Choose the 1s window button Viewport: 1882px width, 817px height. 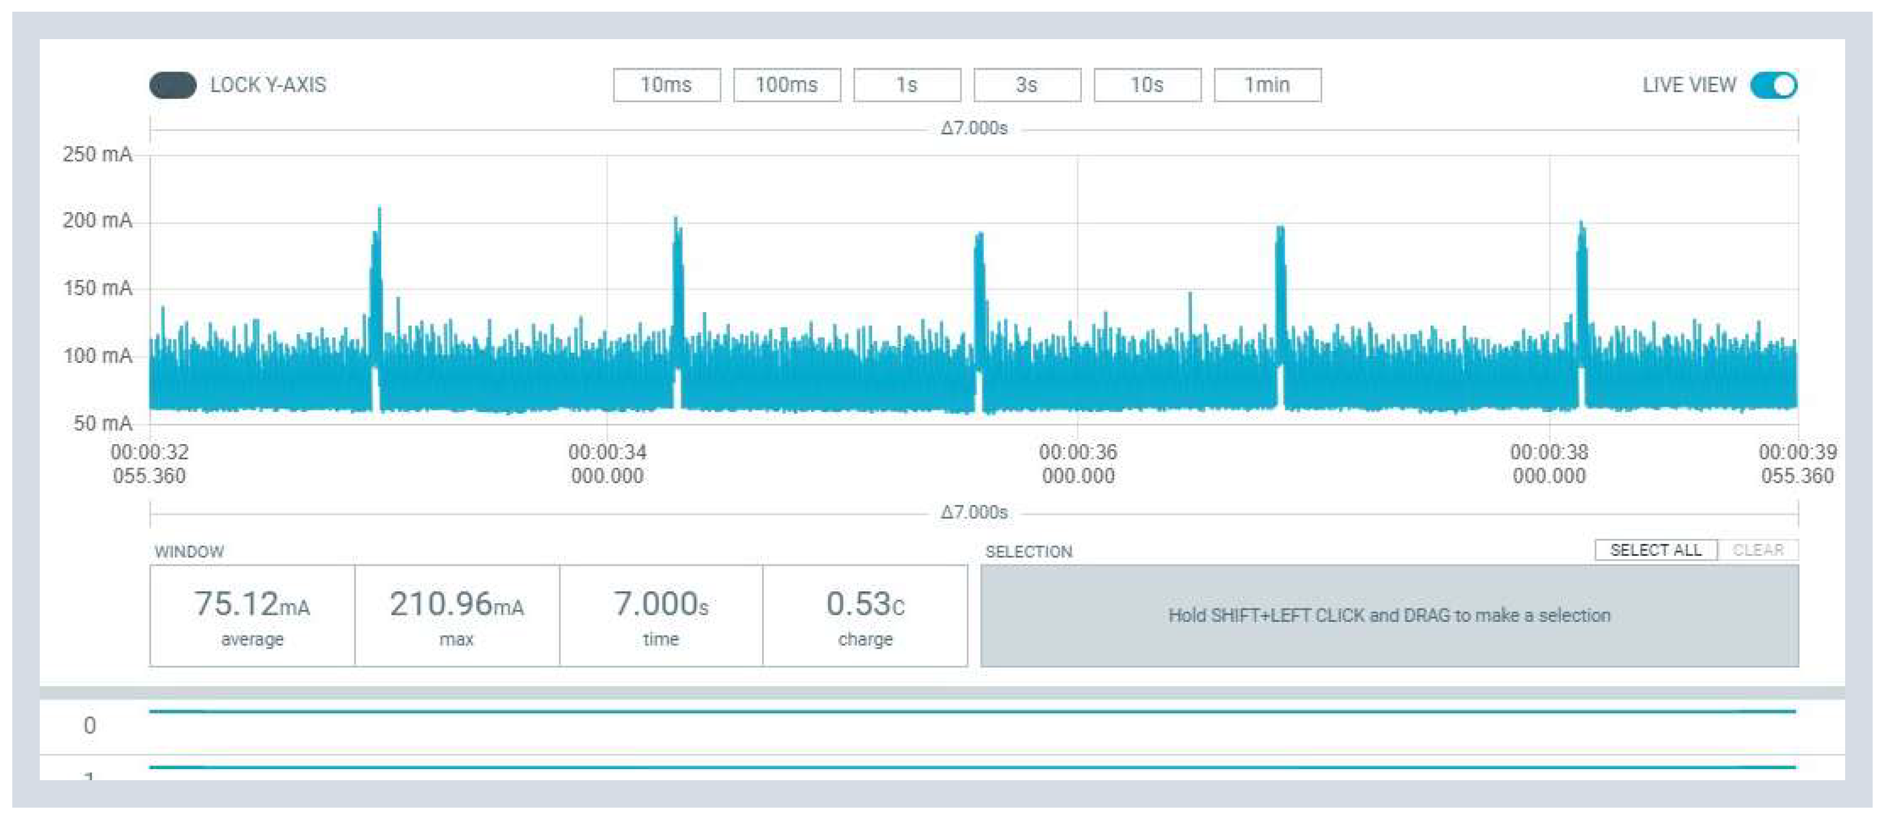tap(906, 85)
